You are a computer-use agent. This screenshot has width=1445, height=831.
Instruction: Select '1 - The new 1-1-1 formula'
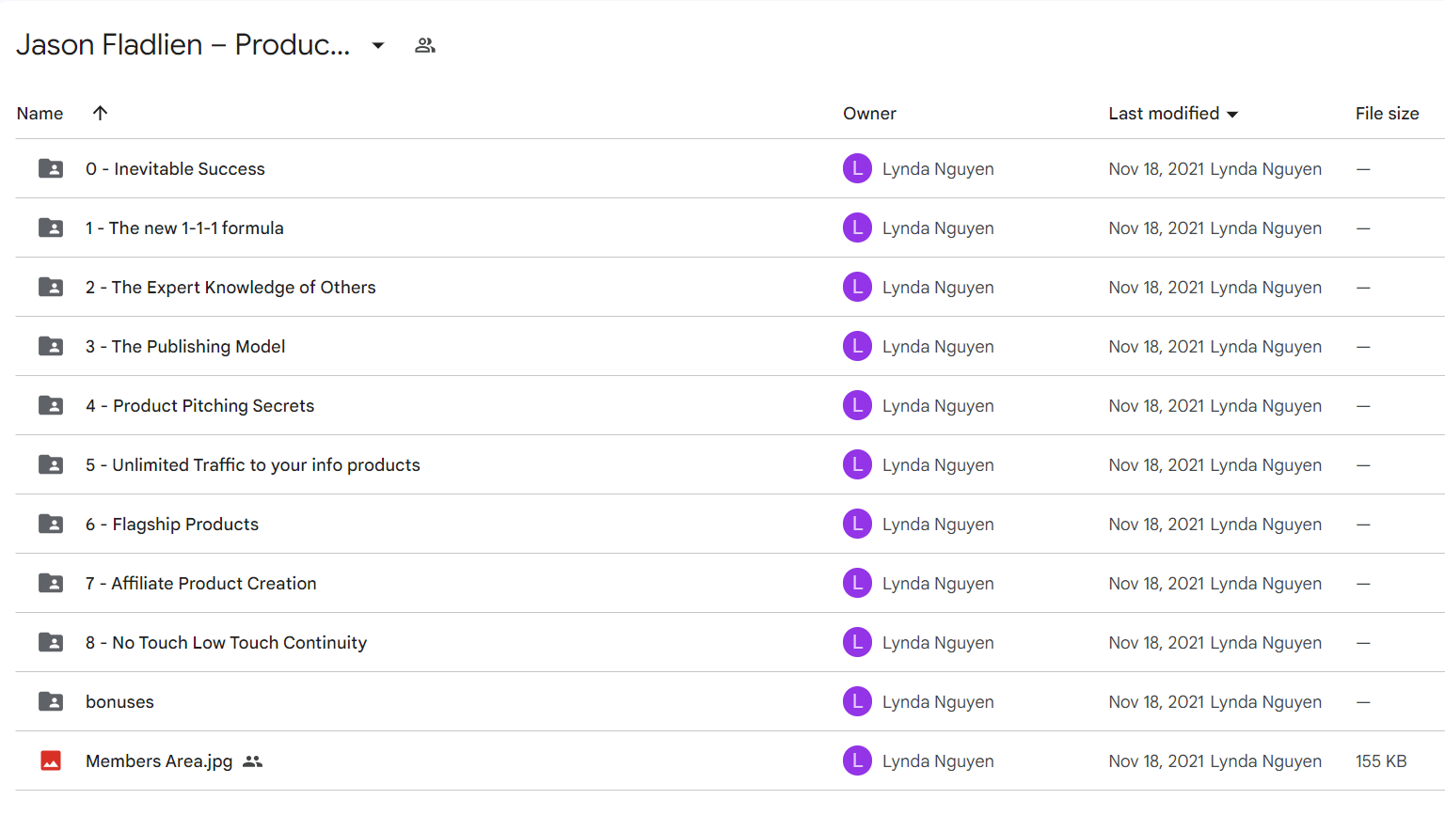(184, 228)
